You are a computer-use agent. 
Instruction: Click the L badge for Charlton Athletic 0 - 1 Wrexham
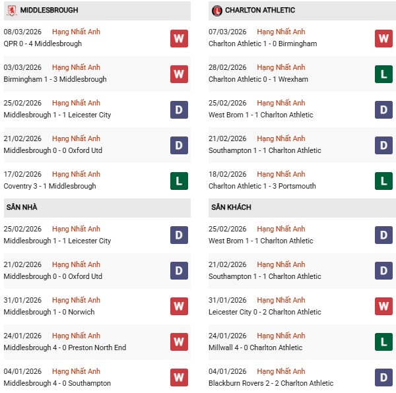click(x=384, y=74)
